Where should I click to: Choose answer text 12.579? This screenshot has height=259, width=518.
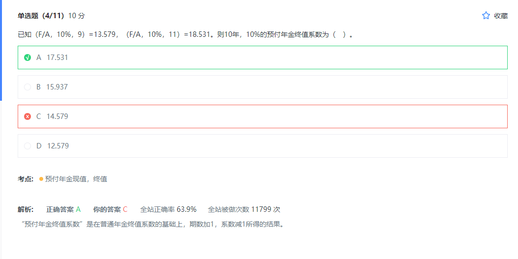pos(58,146)
